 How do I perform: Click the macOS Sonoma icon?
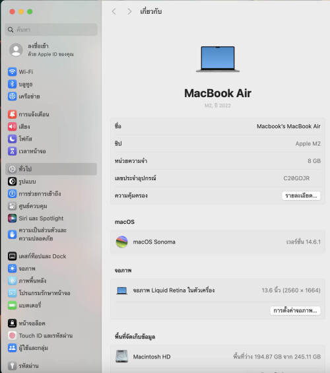click(x=121, y=242)
